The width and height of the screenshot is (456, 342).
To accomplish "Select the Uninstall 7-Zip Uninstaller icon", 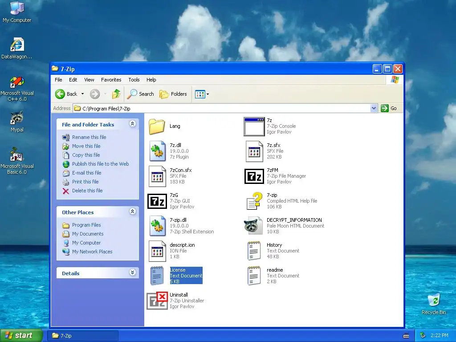I will [x=157, y=301].
